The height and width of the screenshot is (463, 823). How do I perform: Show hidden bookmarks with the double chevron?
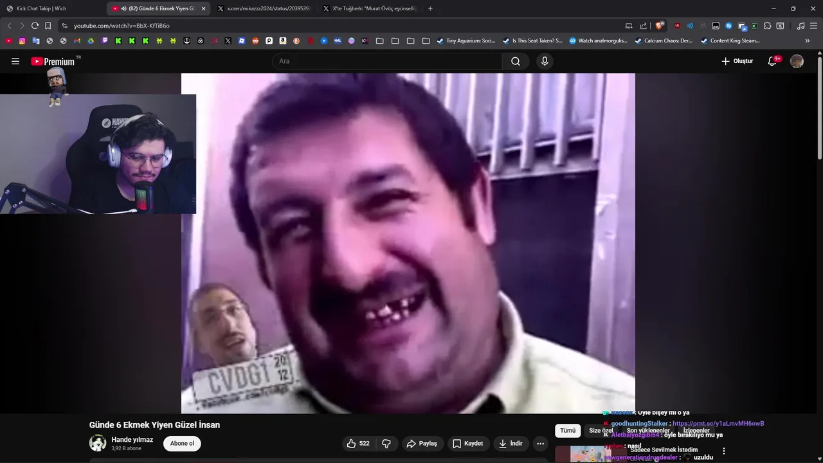[x=808, y=41]
